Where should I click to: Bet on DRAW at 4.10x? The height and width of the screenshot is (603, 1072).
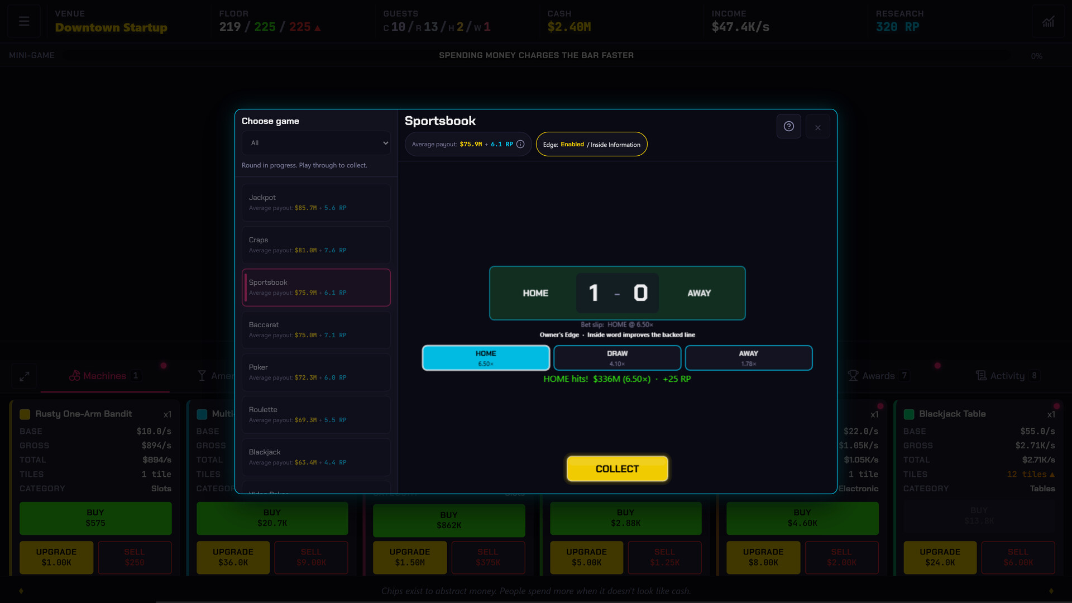[x=617, y=358]
